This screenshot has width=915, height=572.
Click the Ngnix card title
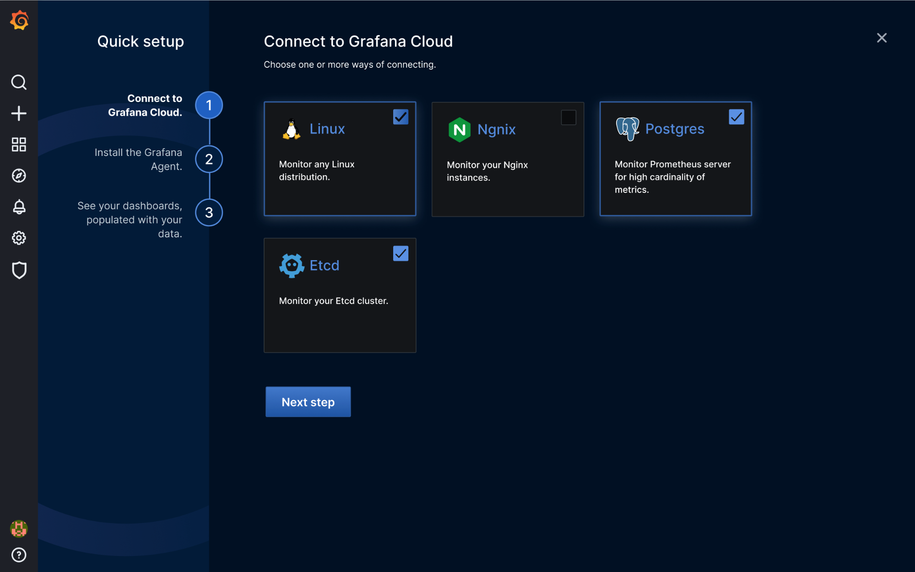pyautogui.click(x=496, y=129)
